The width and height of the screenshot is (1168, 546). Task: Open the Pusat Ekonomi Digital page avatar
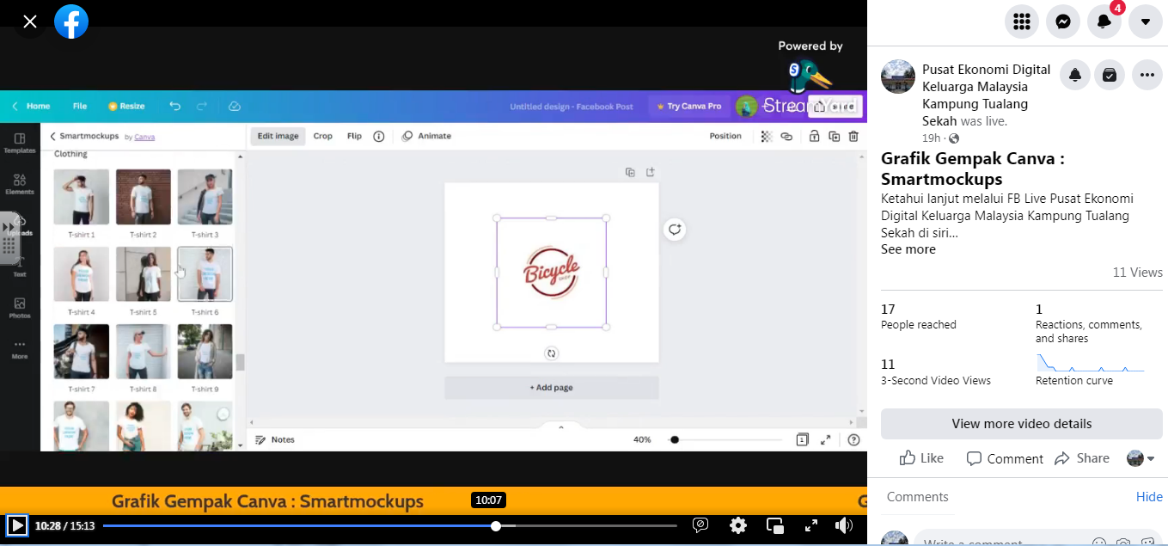pyautogui.click(x=898, y=77)
